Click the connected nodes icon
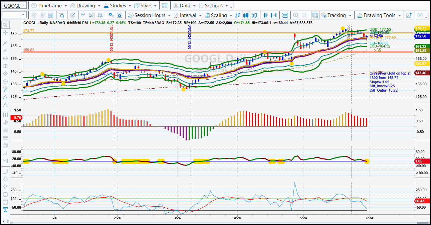Image resolution: width=431 pixels, height=225 pixels. 100,15
